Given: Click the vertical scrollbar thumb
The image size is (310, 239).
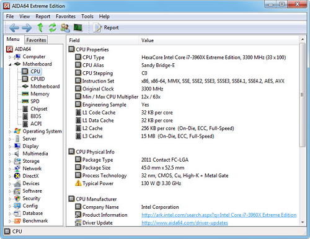Looking at the screenshot, I should click(x=303, y=95).
